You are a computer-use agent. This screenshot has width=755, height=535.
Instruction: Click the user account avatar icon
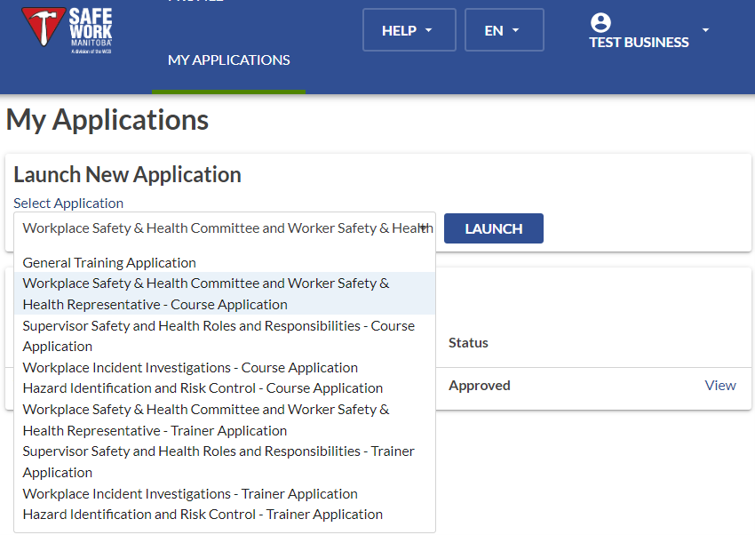[600, 23]
